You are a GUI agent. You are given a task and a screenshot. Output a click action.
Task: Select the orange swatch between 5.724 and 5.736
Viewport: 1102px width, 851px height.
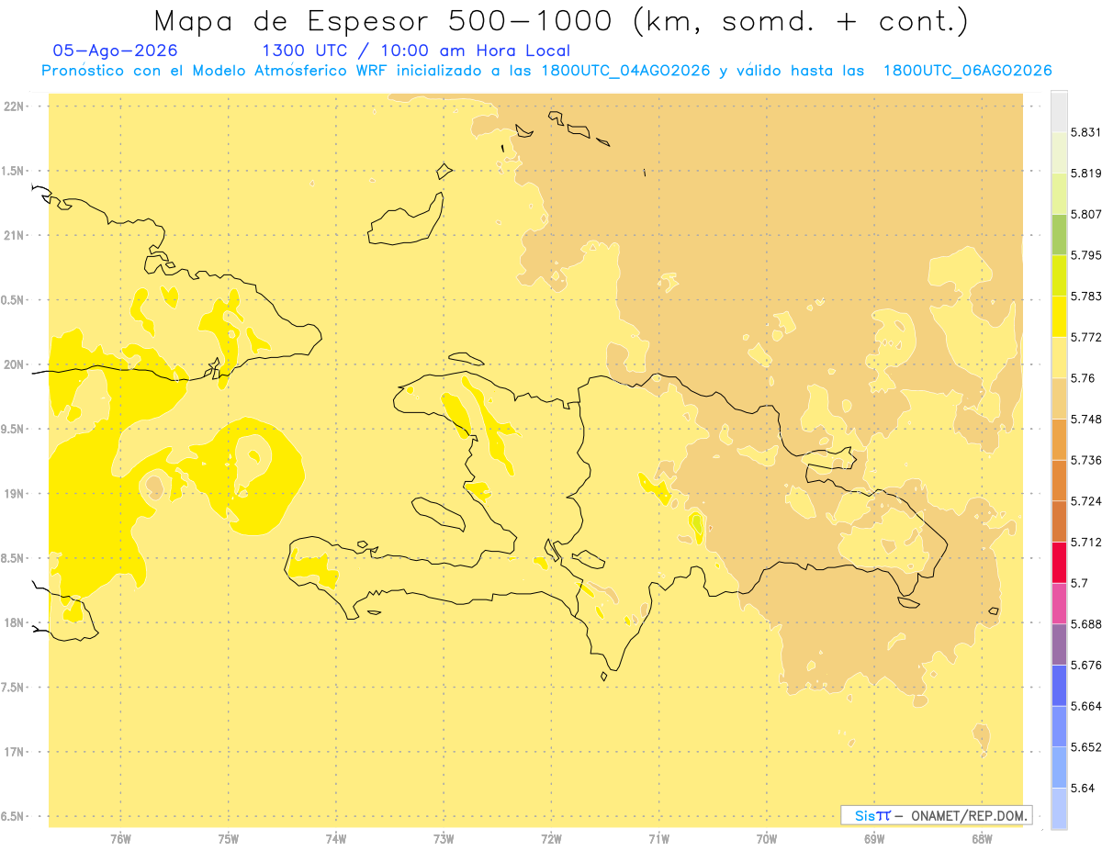click(1059, 480)
